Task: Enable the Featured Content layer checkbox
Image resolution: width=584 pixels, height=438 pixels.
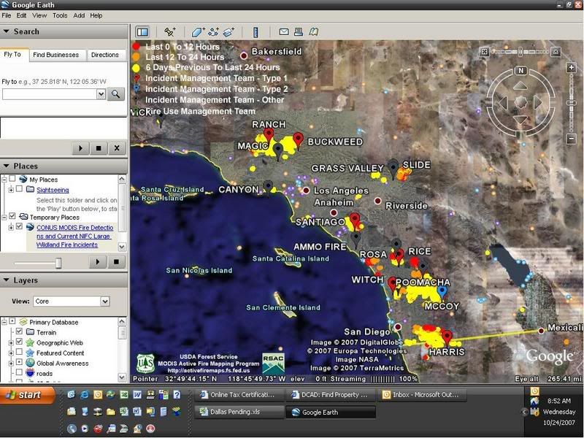Action: pyautogui.click(x=20, y=352)
